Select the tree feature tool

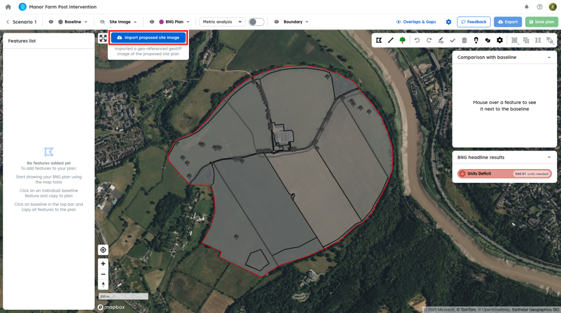click(x=403, y=40)
